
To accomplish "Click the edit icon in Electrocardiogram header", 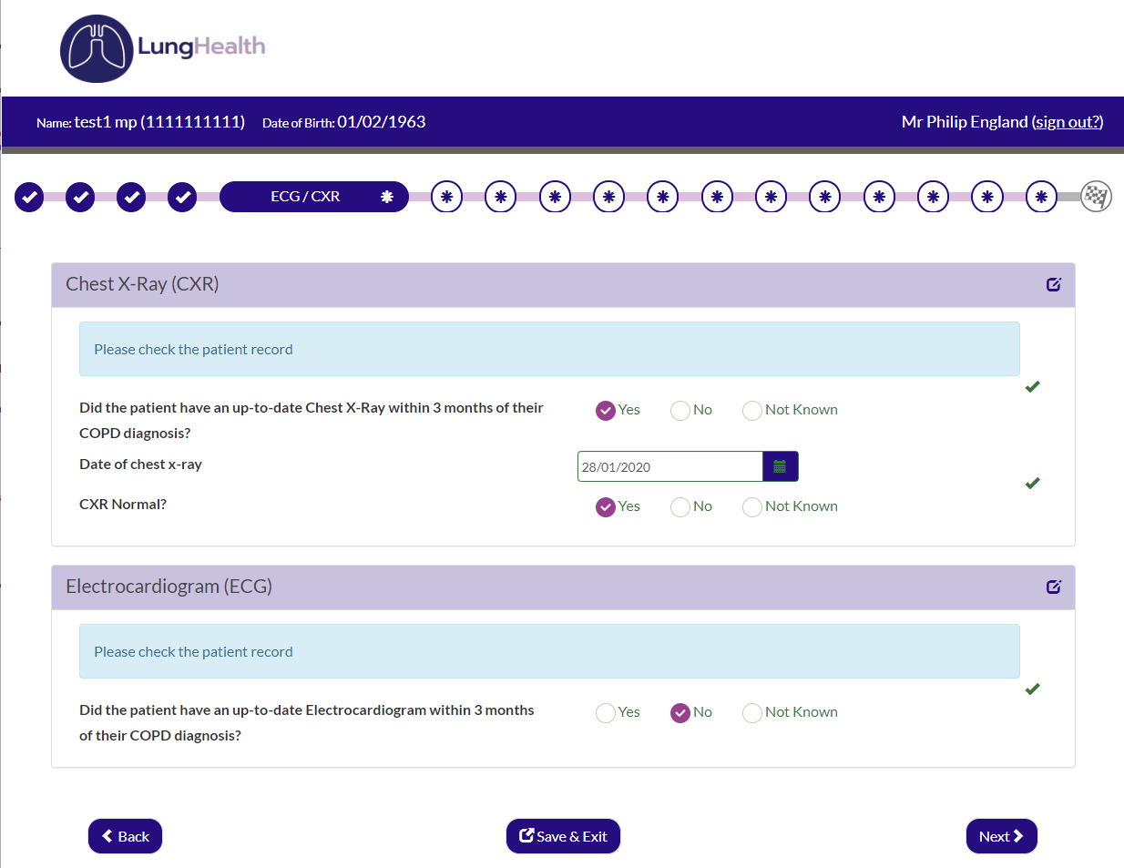I will pos(1053,587).
